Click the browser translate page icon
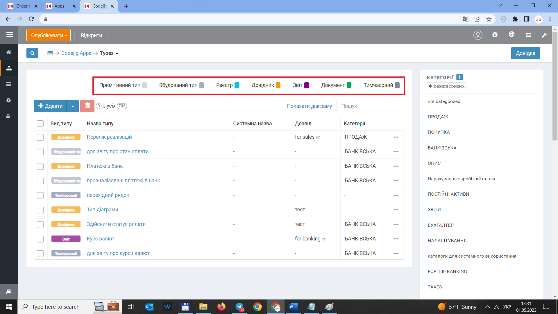Image resolution: width=558 pixels, height=314 pixels. (466, 19)
